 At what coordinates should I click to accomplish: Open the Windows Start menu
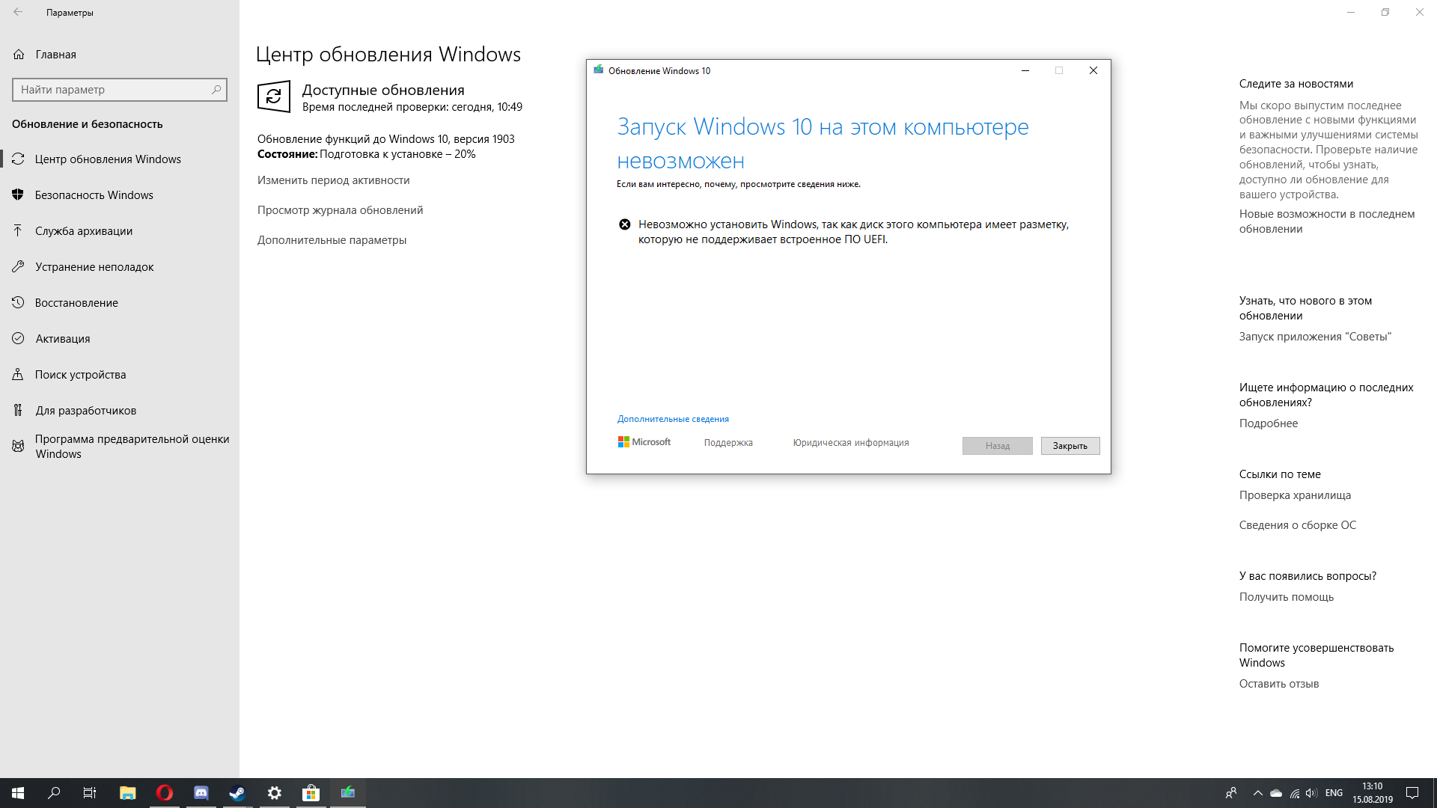coord(18,793)
